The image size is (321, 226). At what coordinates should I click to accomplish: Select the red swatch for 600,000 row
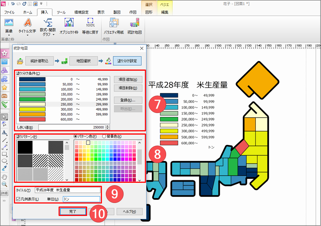32,119
